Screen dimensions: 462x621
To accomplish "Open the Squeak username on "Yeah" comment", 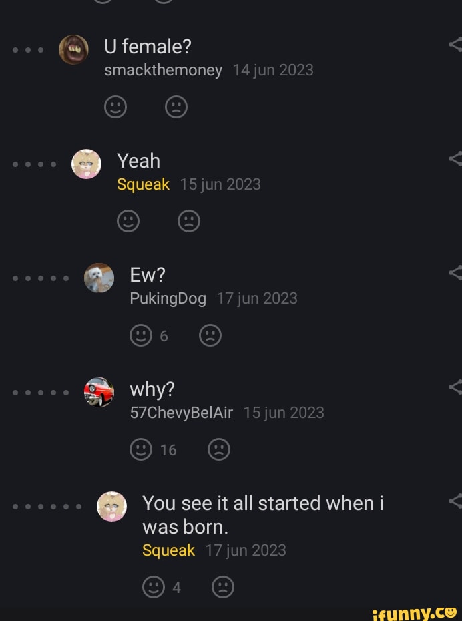I will [x=143, y=184].
